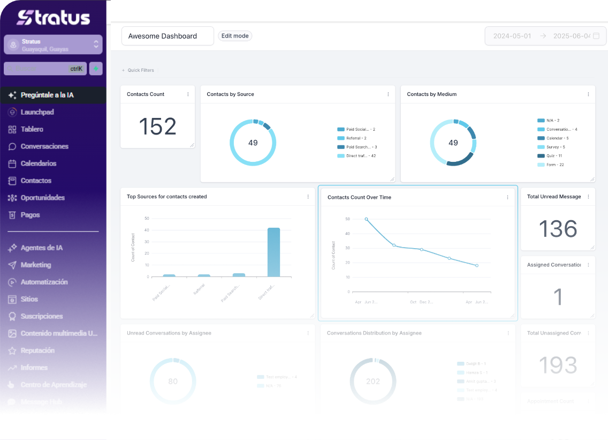This screenshot has width=608, height=440.
Task: Open the Contacts Count Over Time options menu
Action: click(x=507, y=197)
